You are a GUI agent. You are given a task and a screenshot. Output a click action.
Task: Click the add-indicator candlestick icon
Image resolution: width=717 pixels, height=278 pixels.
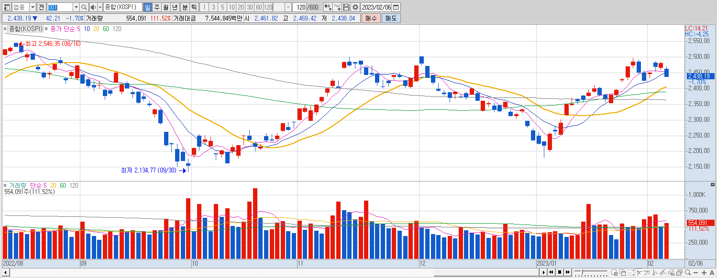pyautogui.click(x=328, y=7)
